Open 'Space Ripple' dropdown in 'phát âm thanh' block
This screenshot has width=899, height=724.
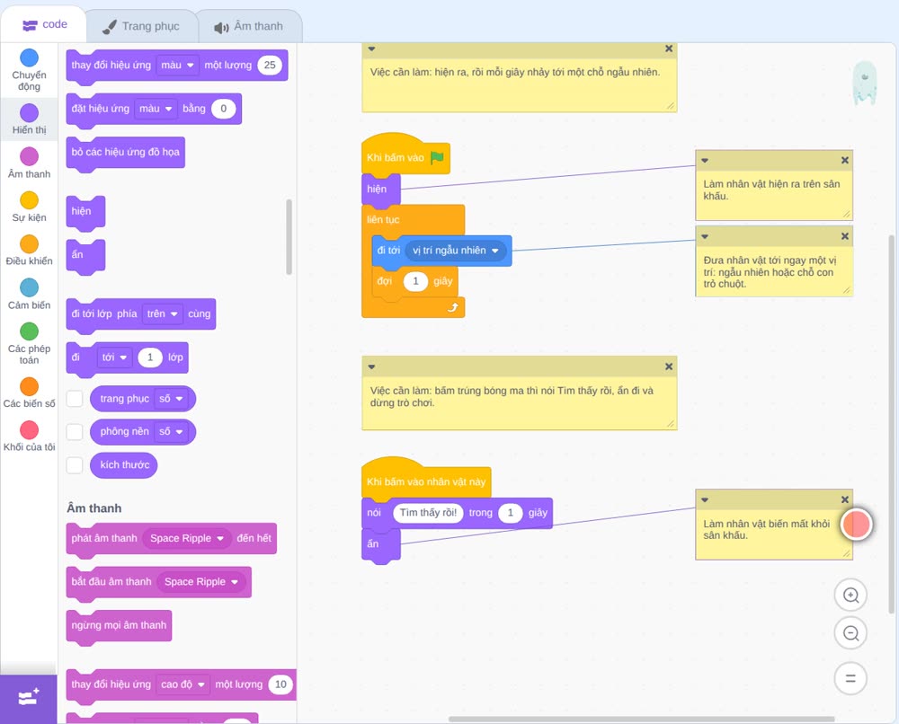(x=186, y=538)
